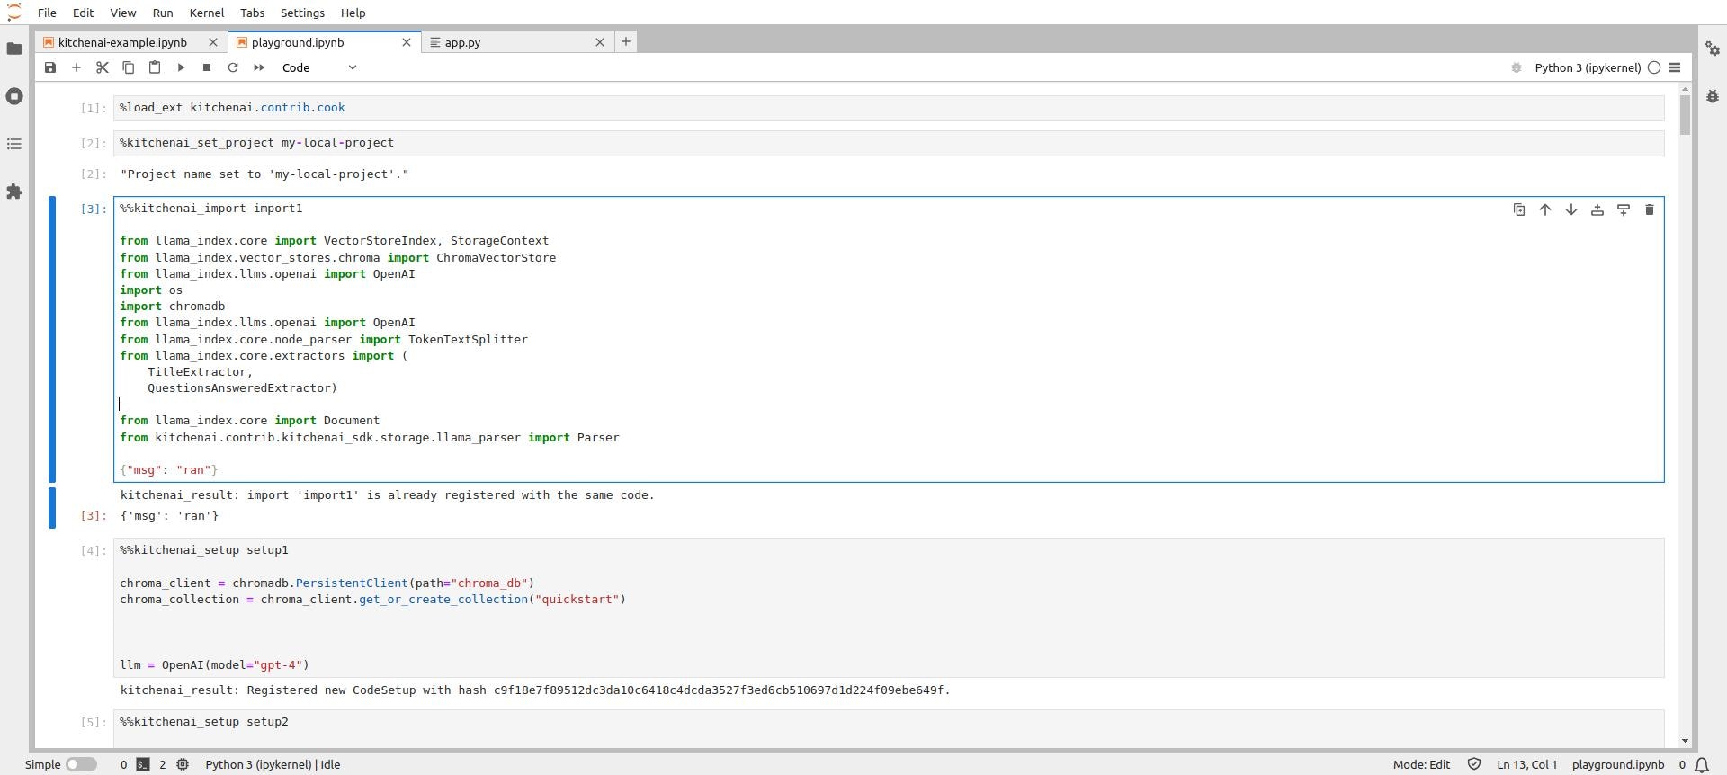1727x775 pixels.
Task: Open the debugger bug panel on right
Action: click(1712, 96)
